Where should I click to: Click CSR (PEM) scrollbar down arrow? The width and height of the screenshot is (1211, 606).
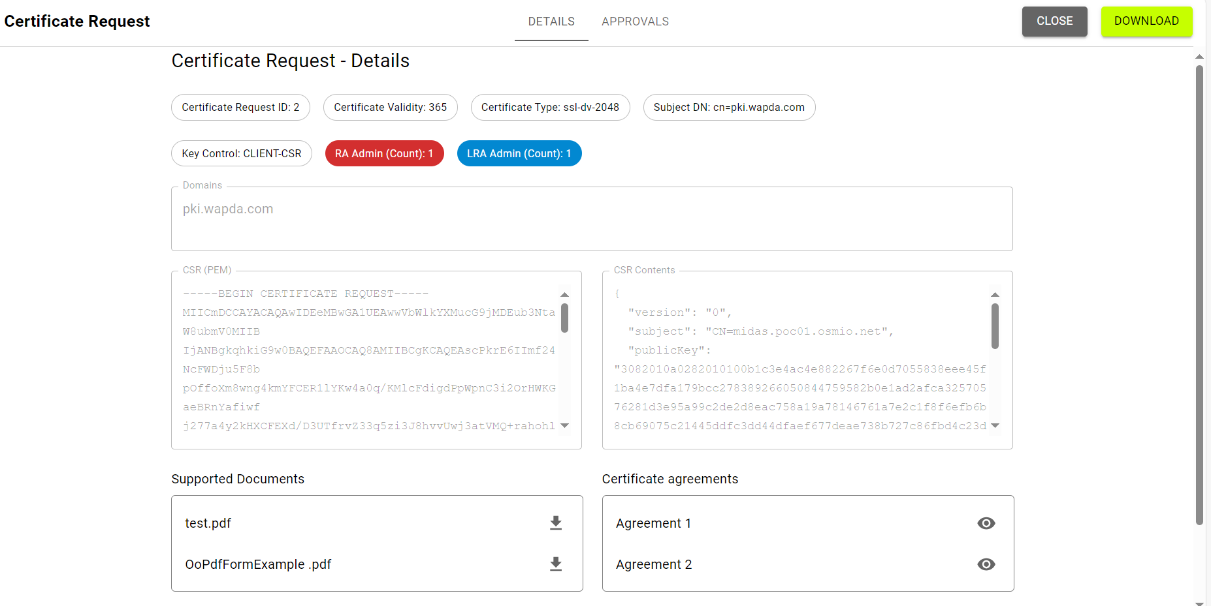coord(564,425)
